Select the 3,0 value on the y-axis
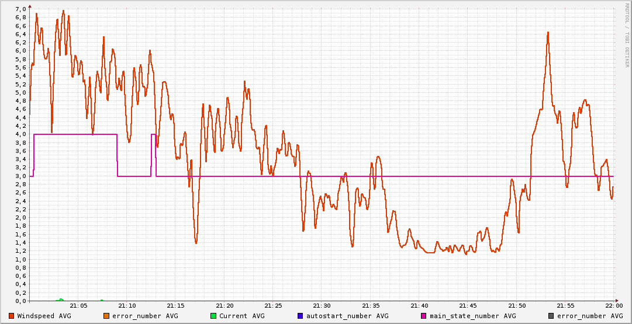This screenshot has width=632, height=324. [x=20, y=176]
